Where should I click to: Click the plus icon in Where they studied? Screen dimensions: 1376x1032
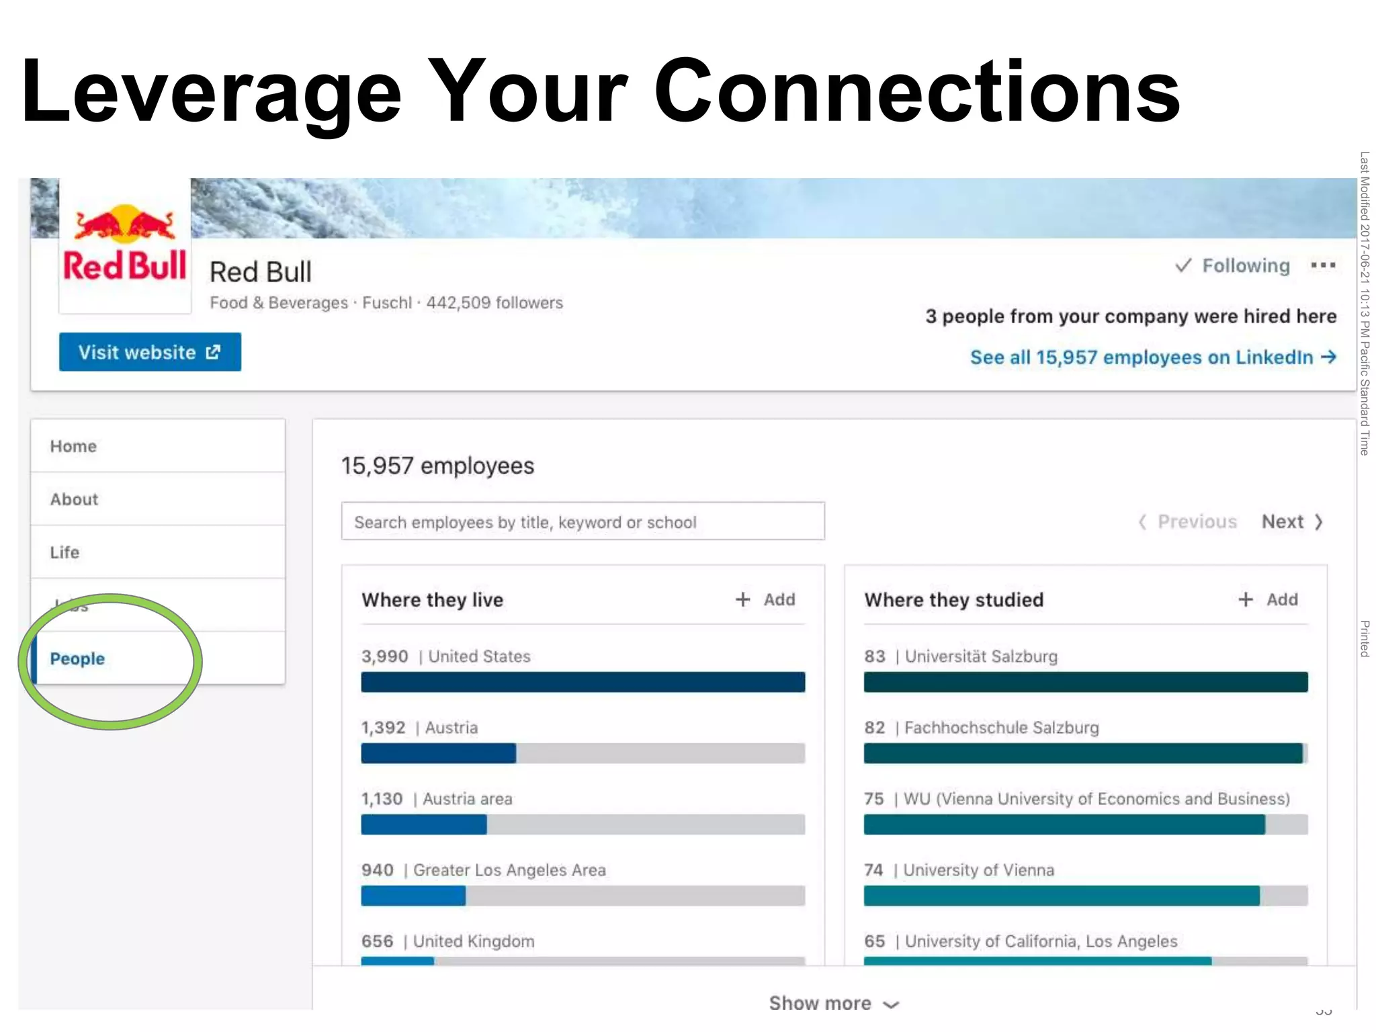click(x=1245, y=599)
